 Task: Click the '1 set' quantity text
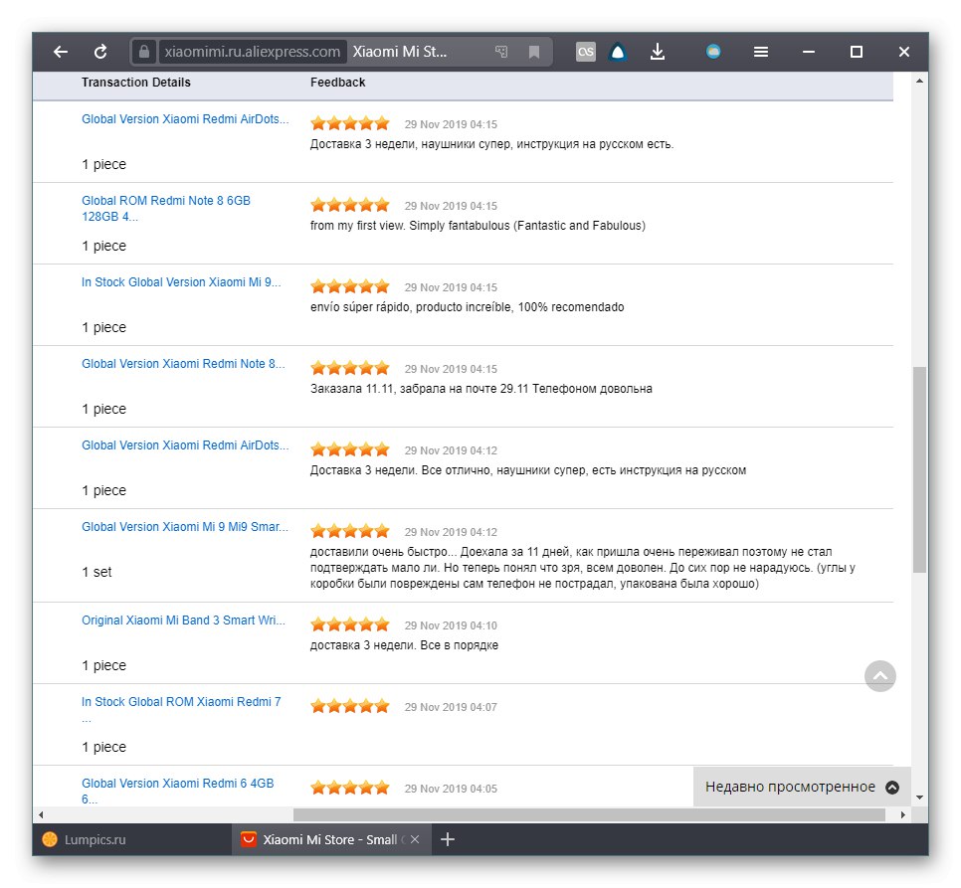tap(96, 572)
